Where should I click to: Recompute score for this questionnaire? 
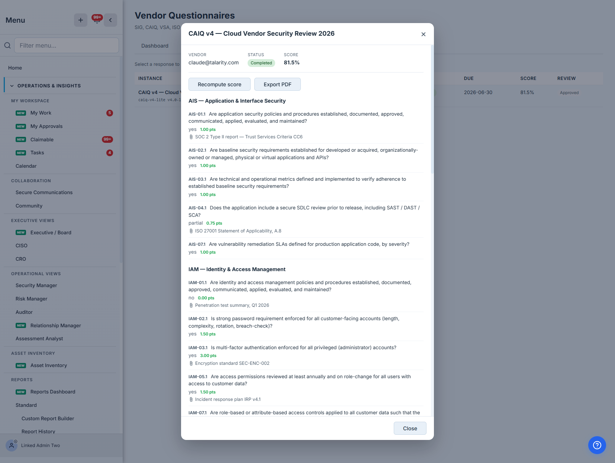(x=219, y=84)
